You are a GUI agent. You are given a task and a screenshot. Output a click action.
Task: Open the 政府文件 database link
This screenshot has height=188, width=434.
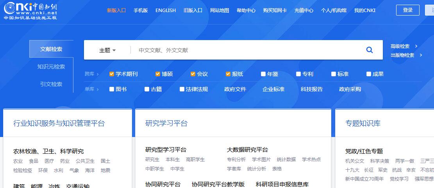coord(235,89)
